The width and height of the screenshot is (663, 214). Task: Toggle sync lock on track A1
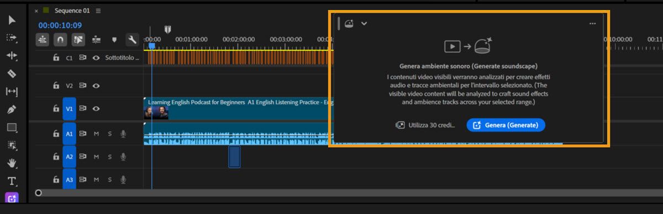83,133
